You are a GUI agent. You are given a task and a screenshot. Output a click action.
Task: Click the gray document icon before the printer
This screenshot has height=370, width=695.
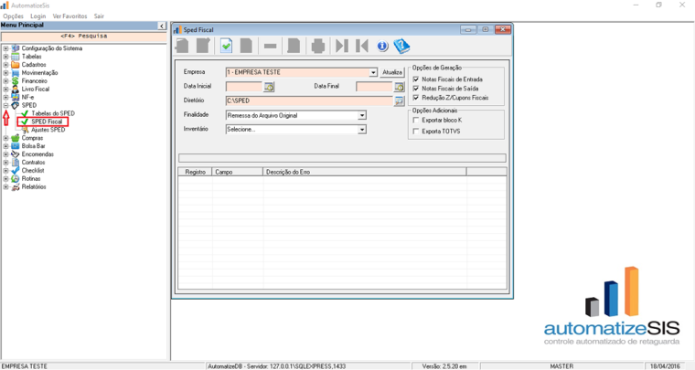tap(294, 46)
